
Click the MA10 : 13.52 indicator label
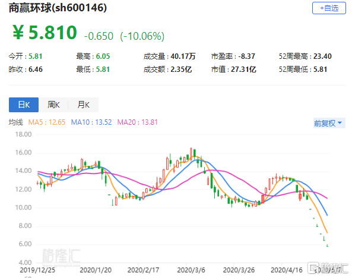point(91,122)
